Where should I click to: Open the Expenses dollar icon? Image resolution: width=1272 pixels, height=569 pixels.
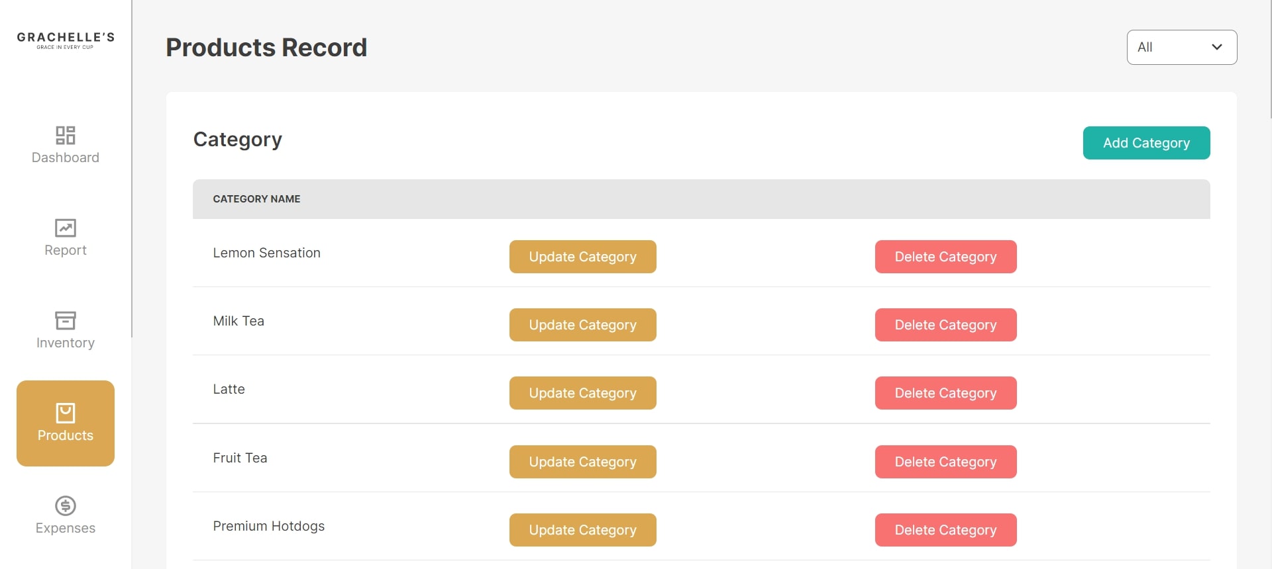click(x=66, y=506)
